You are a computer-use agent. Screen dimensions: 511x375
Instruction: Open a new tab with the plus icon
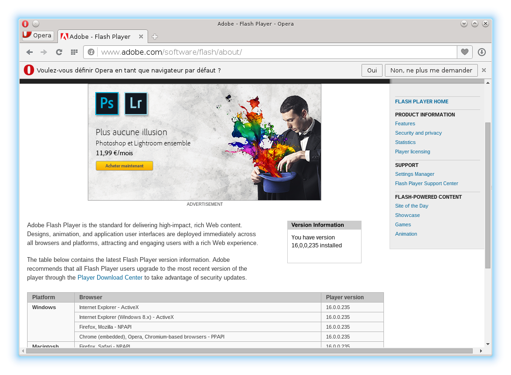(155, 36)
